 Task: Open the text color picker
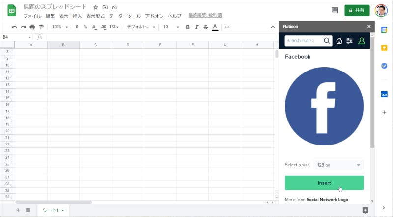pyautogui.click(x=215, y=27)
